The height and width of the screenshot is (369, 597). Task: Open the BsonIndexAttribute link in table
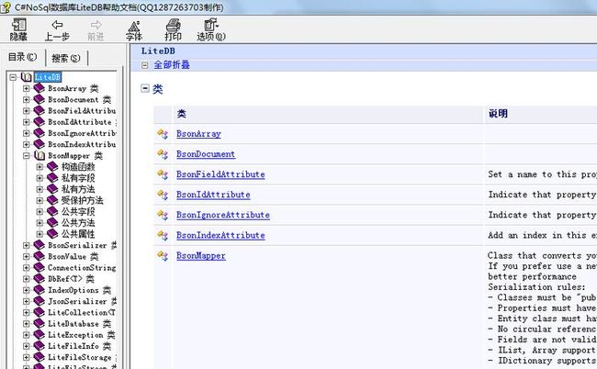click(220, 236)
